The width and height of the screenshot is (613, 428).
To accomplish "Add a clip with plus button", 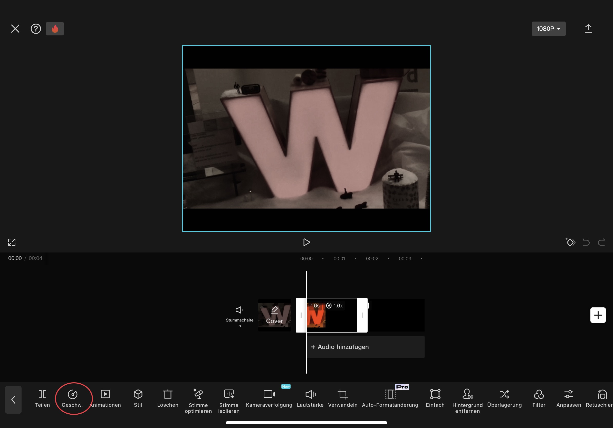I will tap(598, 315).
